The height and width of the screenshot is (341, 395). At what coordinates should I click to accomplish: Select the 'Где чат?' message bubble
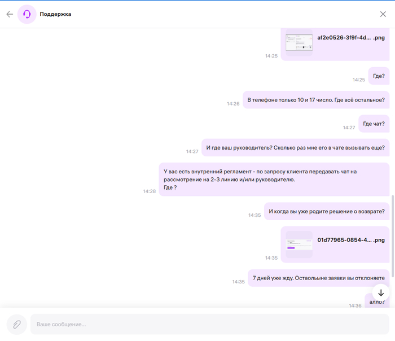[x=374, y=124]
